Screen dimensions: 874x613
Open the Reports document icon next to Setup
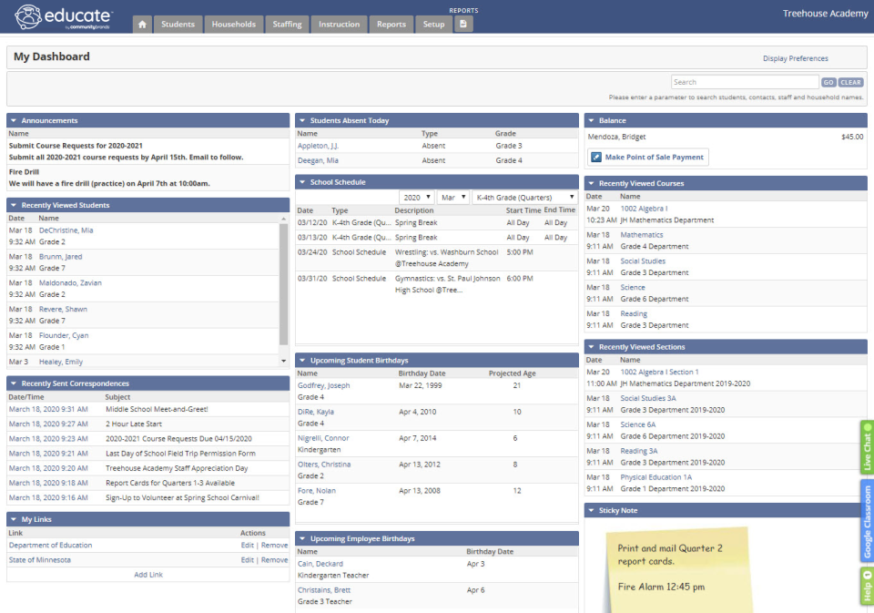[x=463, y=25]
